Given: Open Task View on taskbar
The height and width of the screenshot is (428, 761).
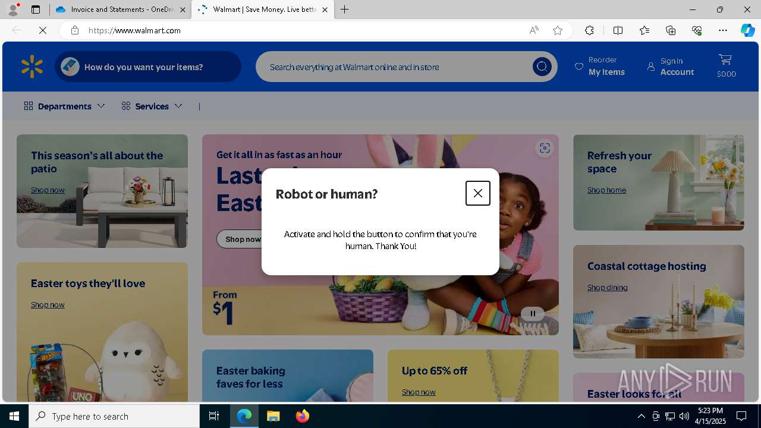Looking at the screenshot, I should tap(214, 416).
